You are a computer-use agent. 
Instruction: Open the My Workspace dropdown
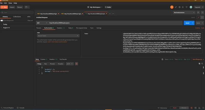coord(95,7)
